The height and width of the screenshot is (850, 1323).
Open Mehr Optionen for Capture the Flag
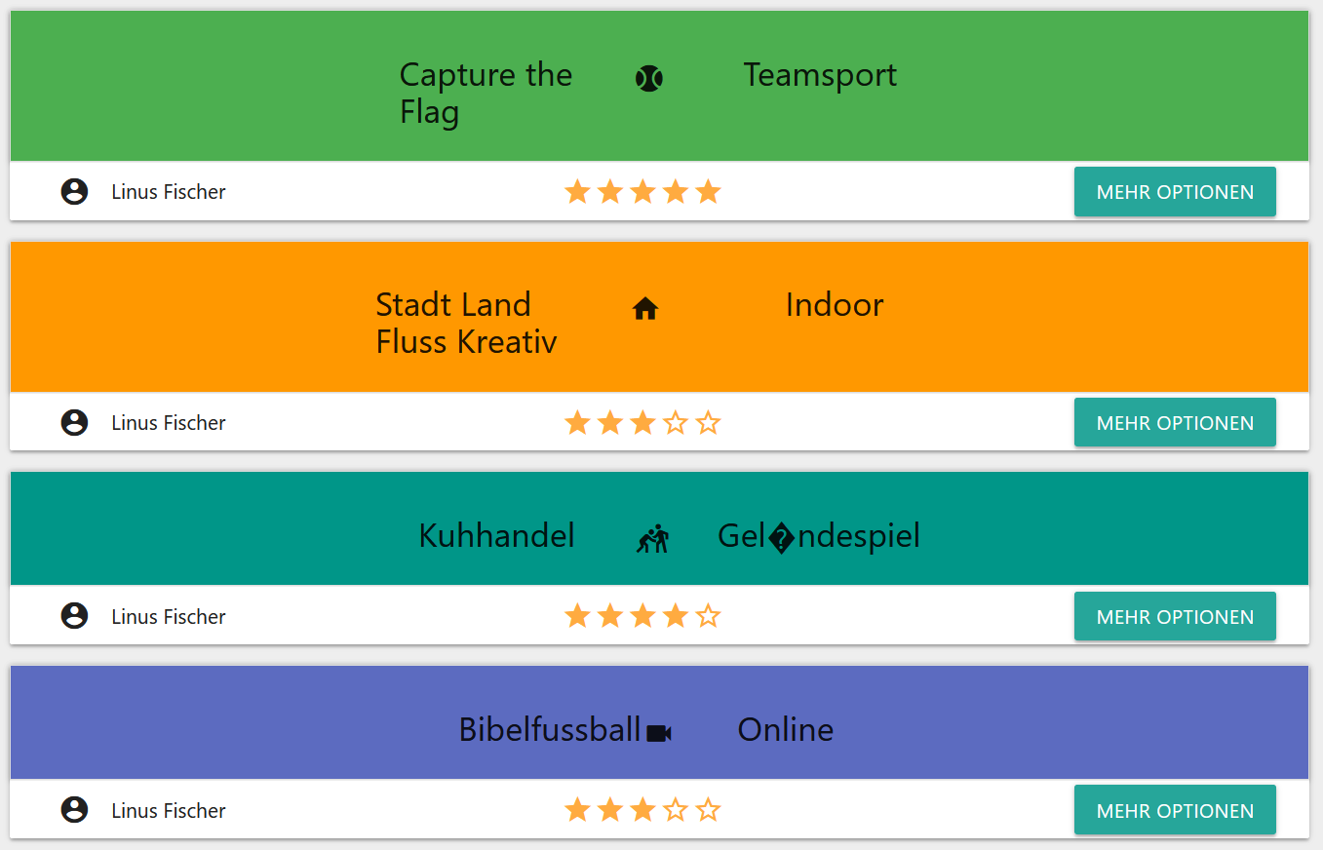1175,192
